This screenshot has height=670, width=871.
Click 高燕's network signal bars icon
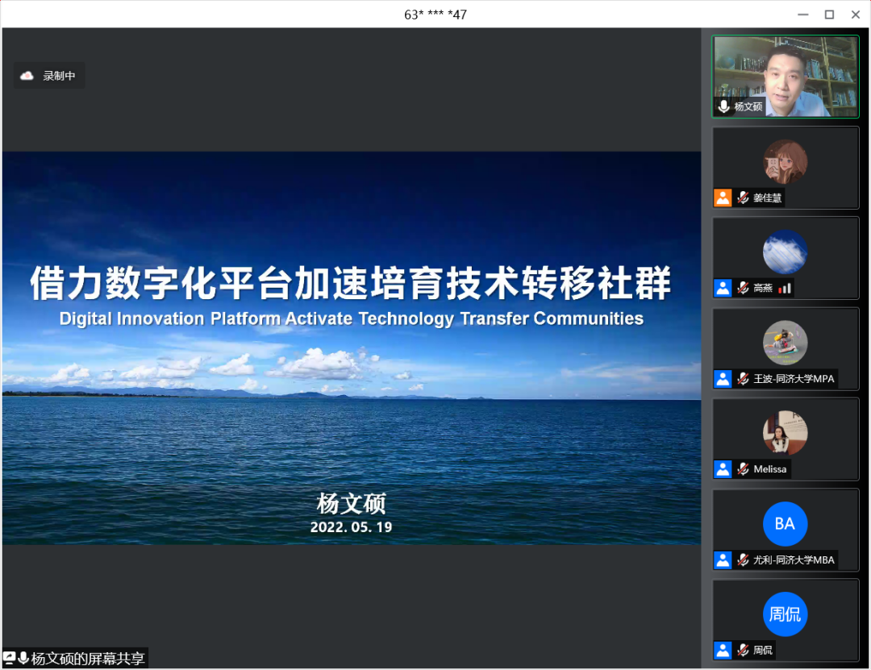pyautogui.click(x=785, y=289)
